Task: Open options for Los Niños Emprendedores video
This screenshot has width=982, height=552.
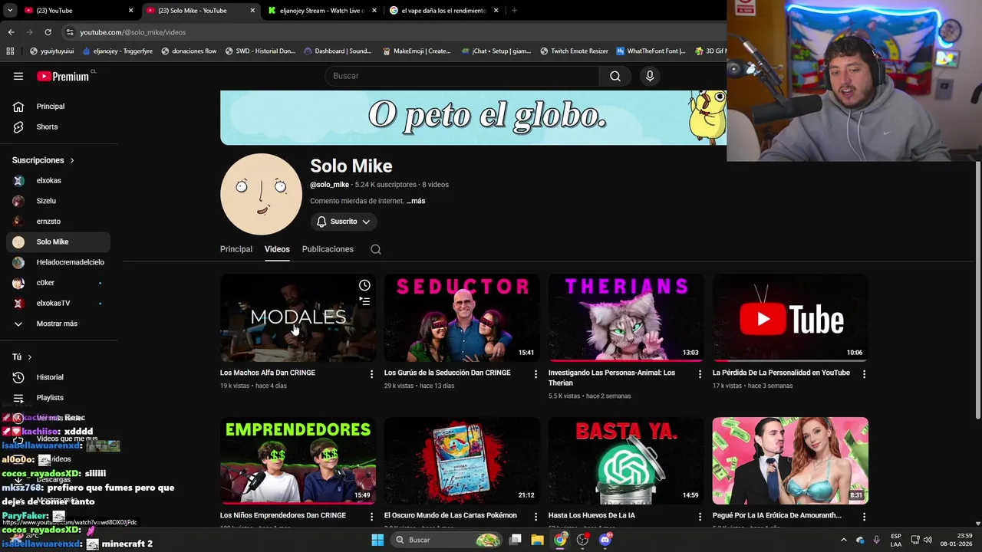Action: tap(371, 517)
